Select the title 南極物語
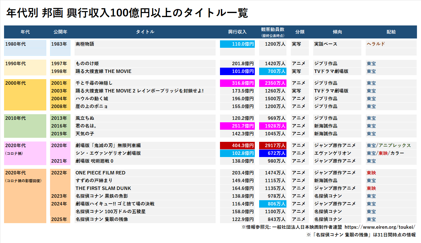This screenshot has width=421, height=243. coord(85,44)
